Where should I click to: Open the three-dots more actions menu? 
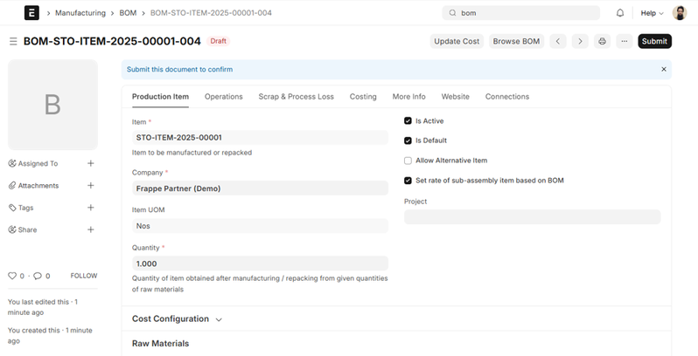pos(624,41)
